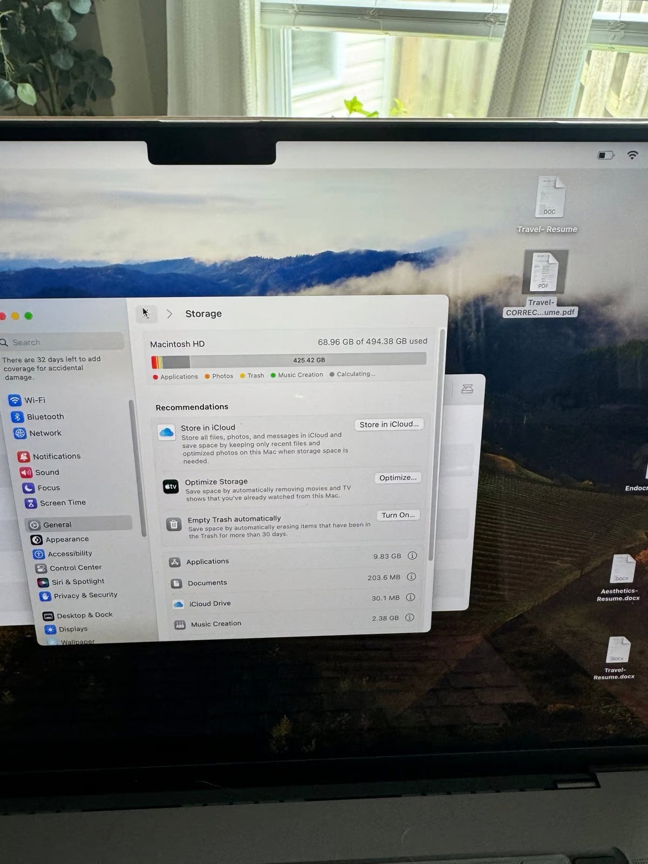648x864 pixels.
Task: Click the Store in iCloud... button
Action: (x=389, y=424)
